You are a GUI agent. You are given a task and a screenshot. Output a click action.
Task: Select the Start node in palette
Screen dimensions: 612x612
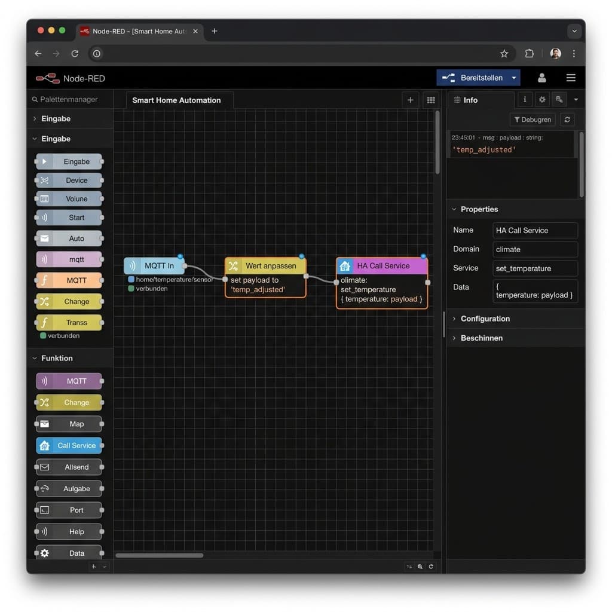(x=69, y=218)
